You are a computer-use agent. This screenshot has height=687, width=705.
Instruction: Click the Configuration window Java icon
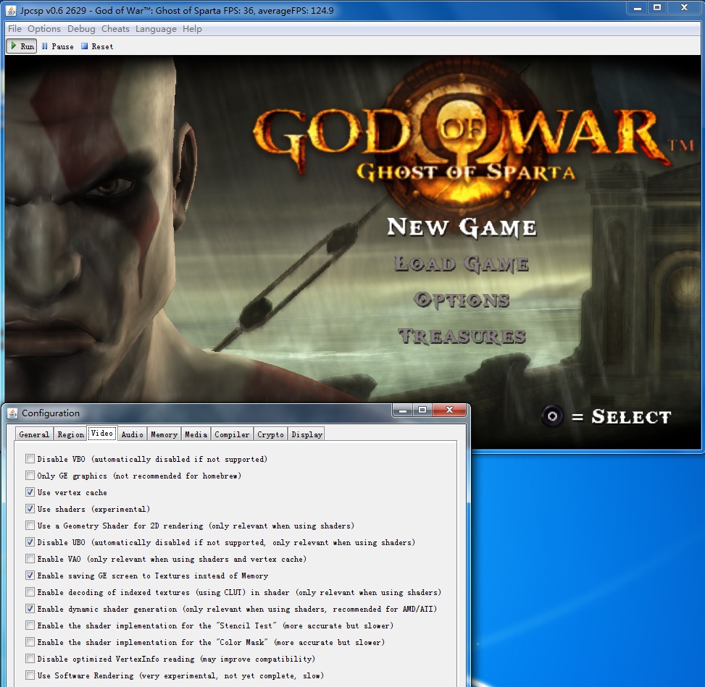coord(12,413)
